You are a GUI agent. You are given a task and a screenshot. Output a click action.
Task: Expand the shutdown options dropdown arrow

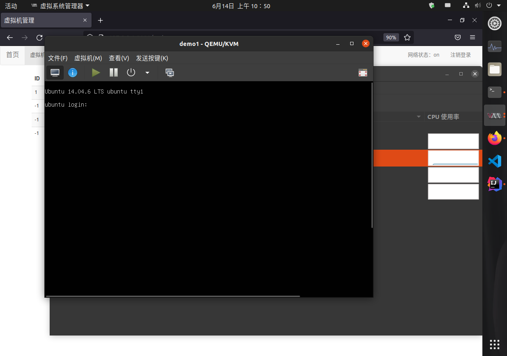click(147, 73)
